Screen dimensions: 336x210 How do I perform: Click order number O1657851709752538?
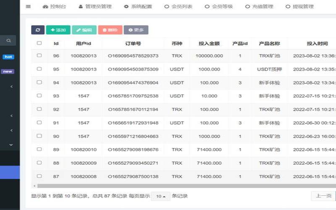133,96
